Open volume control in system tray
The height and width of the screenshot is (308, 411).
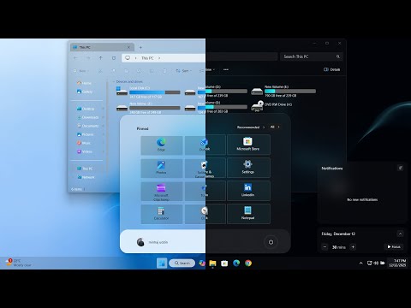pyautogui.click(x=376, y=263)
